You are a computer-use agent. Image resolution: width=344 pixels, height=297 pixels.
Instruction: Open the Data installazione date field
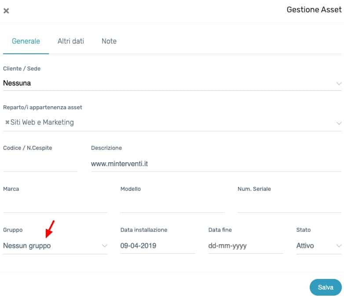pos(157,246)
